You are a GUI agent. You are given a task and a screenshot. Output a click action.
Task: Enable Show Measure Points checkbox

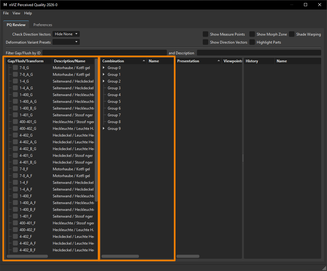(x=206, y=34)
